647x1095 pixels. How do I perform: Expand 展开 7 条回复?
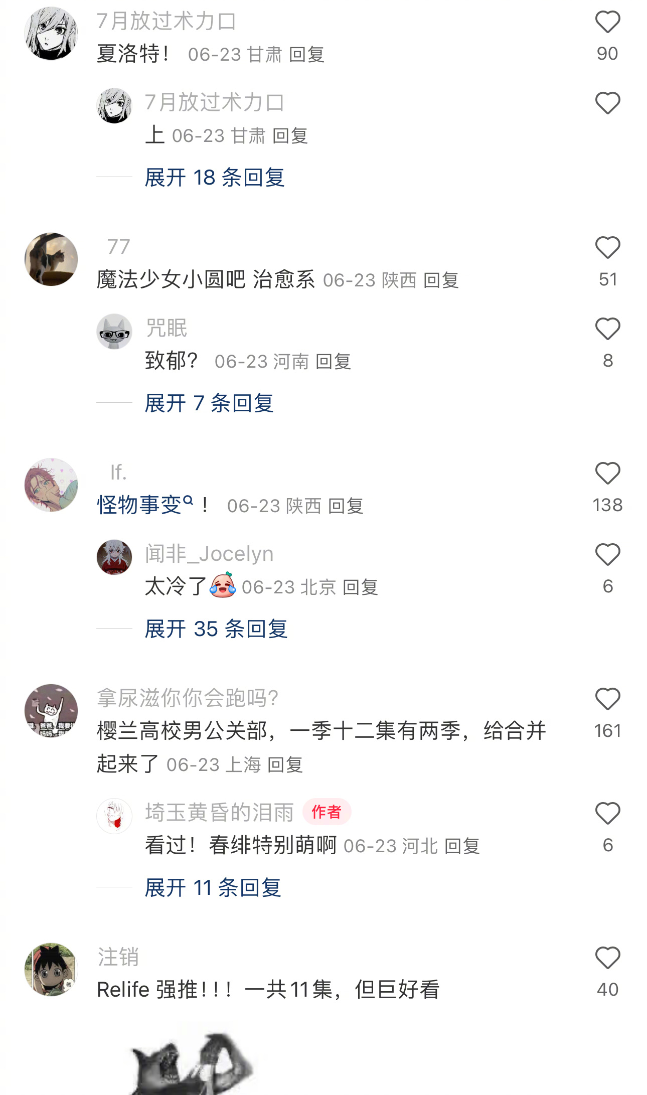[209, 403]
